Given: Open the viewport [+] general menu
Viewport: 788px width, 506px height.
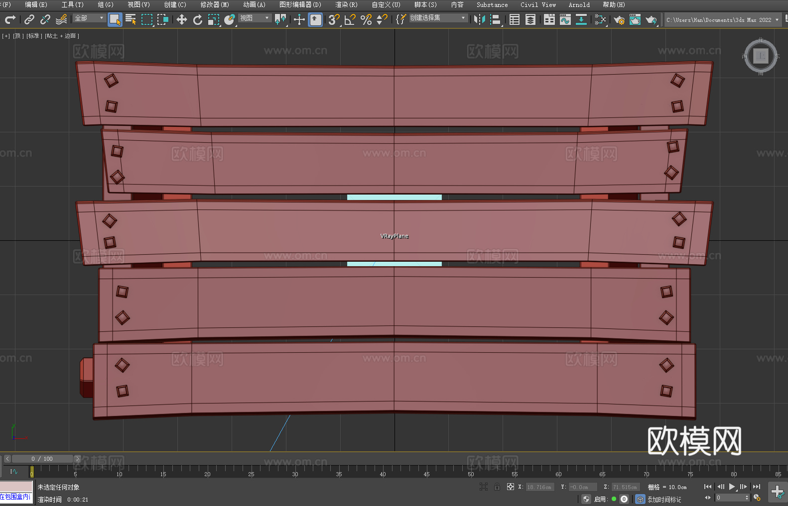Looking at the screenshot, I should [x=6, y=36].
